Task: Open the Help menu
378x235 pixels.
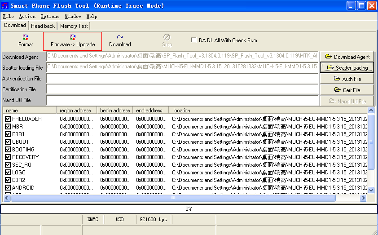Action: tap(92, 17)
